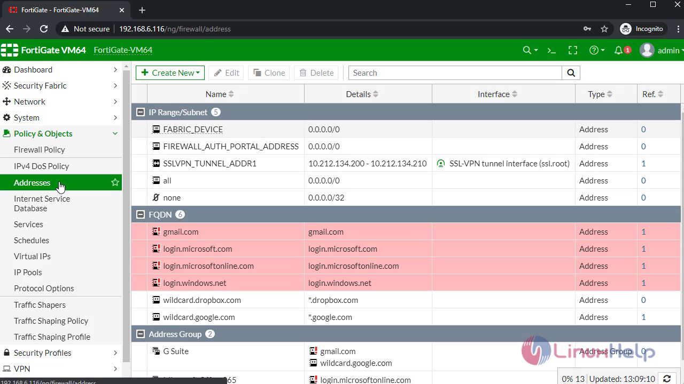Click the System gear sidebar icon
This screenshot has height=384, width=684.
pyautogui.click(x=7, y=117)
